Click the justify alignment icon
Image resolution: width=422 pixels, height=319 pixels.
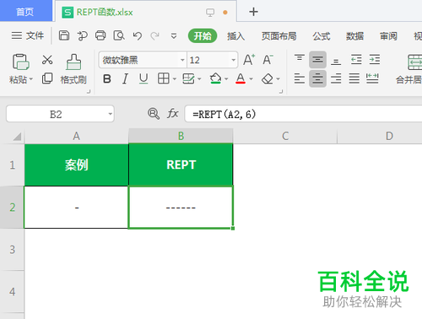click(354, 78)
